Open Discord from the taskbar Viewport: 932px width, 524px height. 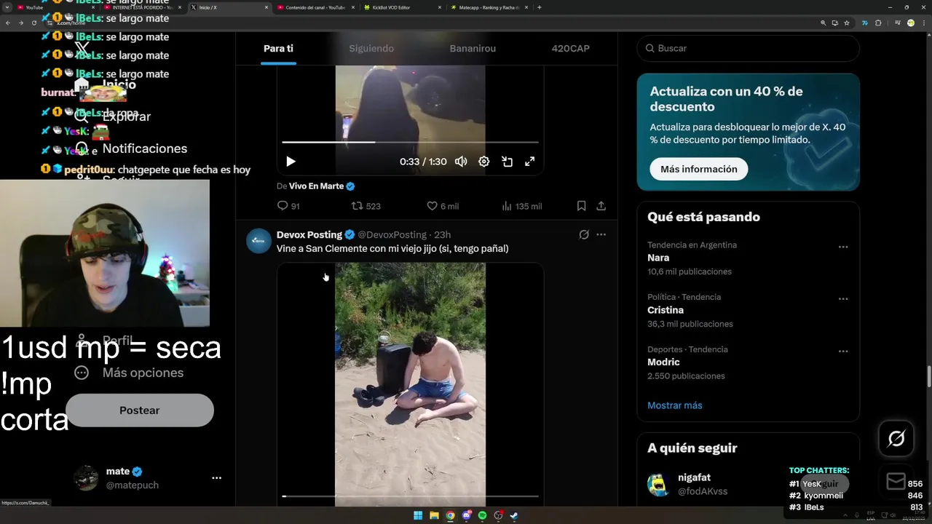pyautogui.click(x=467, y=516)
